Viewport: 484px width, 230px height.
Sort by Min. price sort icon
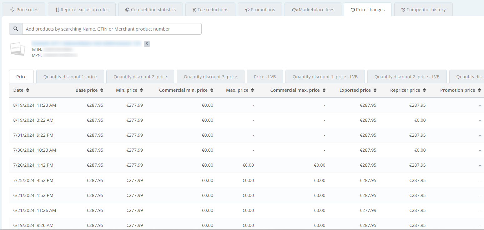[x=141, y=90]
